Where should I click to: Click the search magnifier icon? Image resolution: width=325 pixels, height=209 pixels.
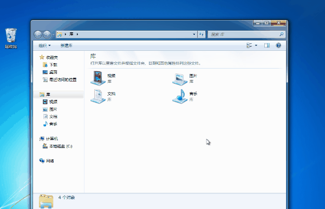point(281,35)
